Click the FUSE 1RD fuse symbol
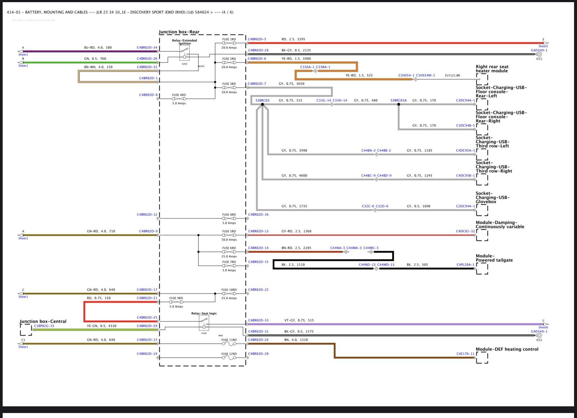This screenshot has height=418, width=577. (229, 43)
